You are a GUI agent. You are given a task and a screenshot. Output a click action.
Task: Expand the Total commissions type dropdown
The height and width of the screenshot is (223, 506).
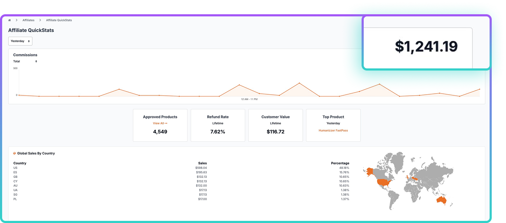(25, 61)
